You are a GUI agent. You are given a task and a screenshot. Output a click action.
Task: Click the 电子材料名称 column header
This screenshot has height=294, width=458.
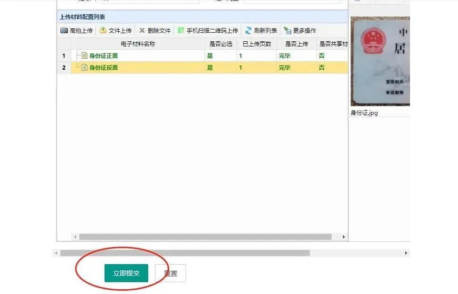(x=138, y=44)
